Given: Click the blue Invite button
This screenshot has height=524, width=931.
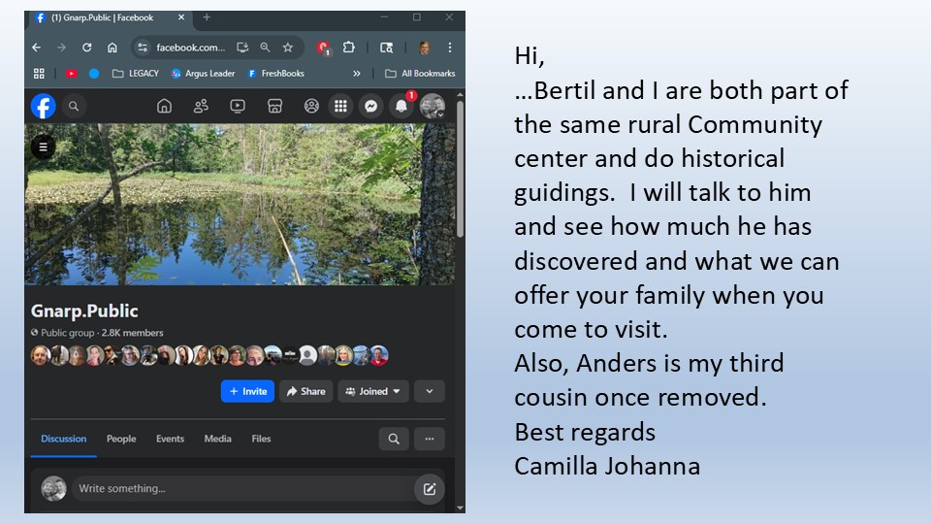Looking at the screenshot, I should (x=247, y=391).
